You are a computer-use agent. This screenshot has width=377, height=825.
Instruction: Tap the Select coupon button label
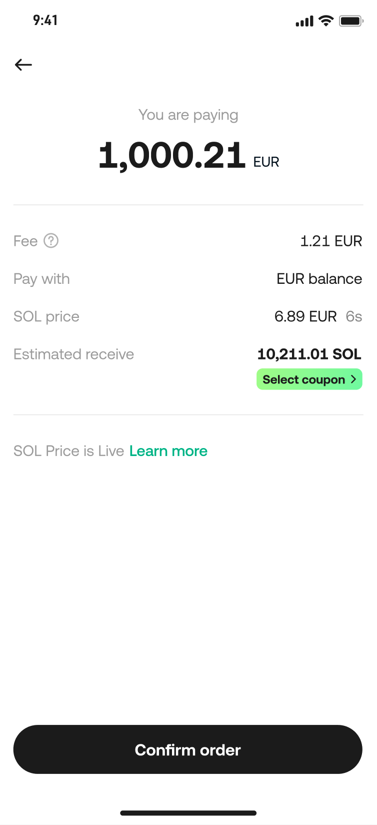tap(303, 379)
